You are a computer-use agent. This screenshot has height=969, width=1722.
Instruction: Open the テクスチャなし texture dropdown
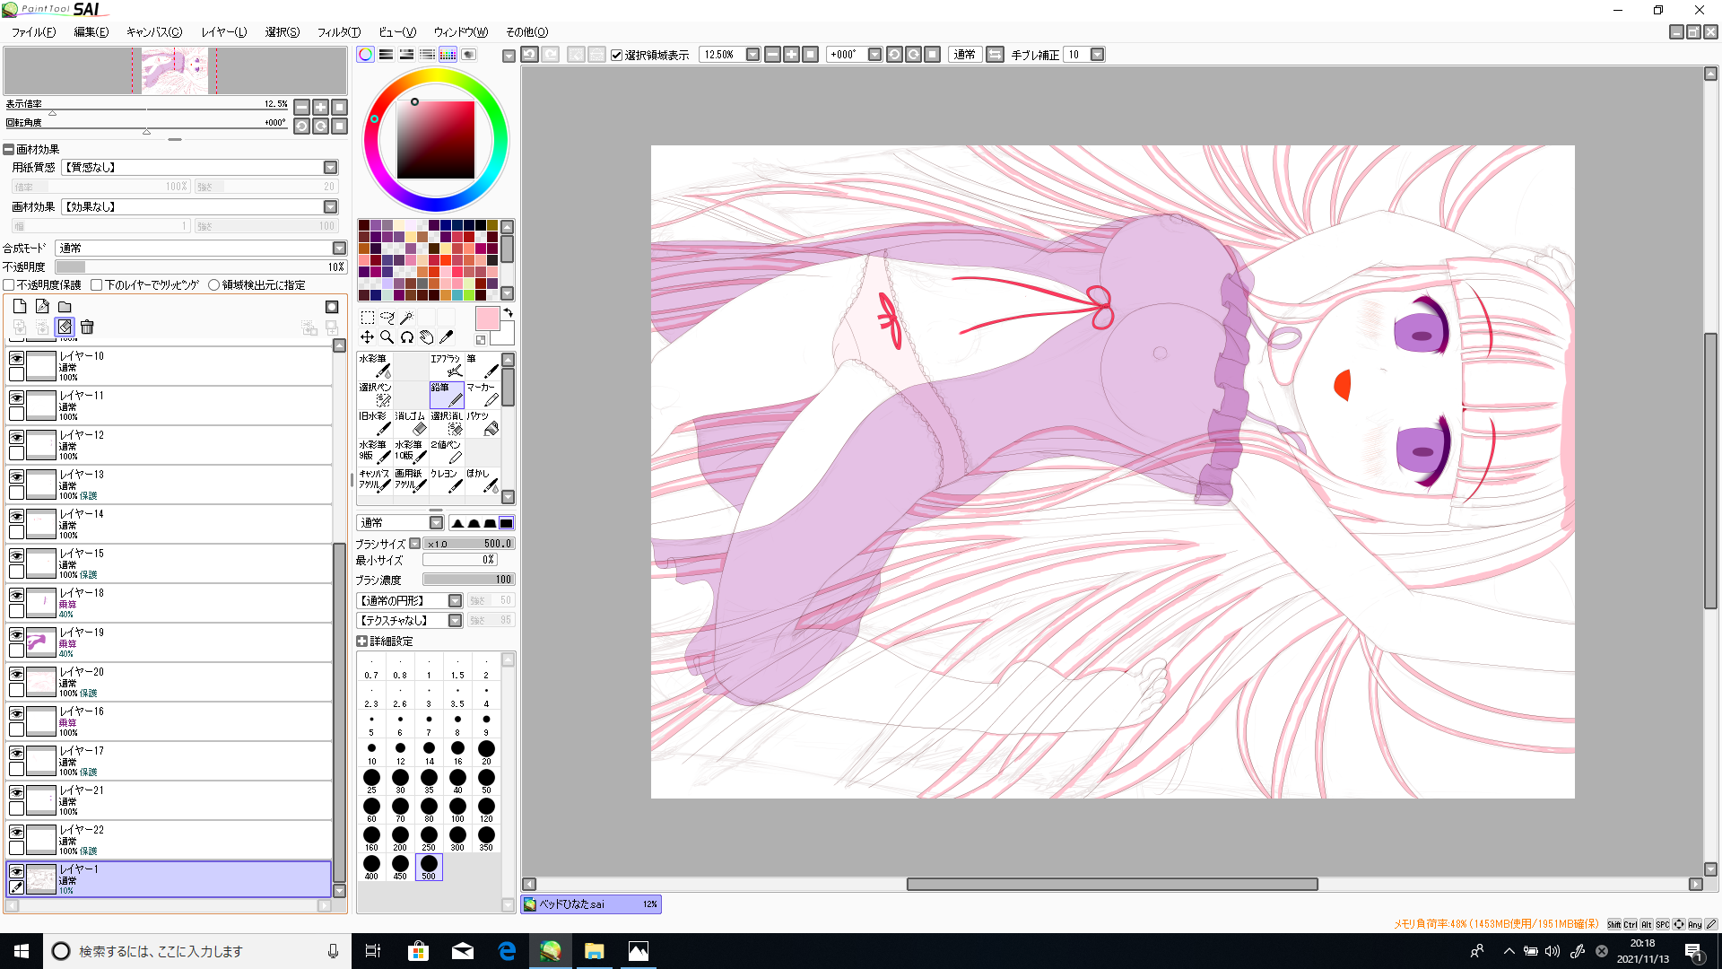(x=455, y=621)
